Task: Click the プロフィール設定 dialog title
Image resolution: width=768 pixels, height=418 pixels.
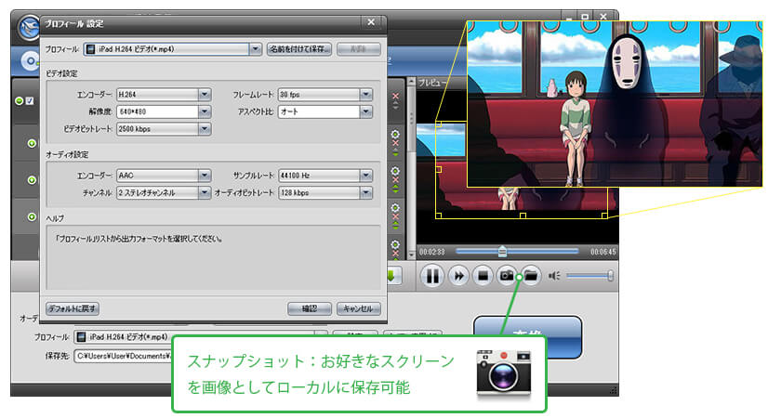Action: click(74, 23)
